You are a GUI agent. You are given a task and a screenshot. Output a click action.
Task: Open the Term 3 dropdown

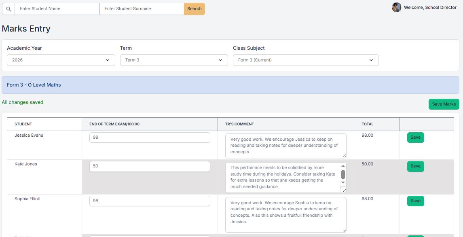pyautogui.click(x=174, y=60)
